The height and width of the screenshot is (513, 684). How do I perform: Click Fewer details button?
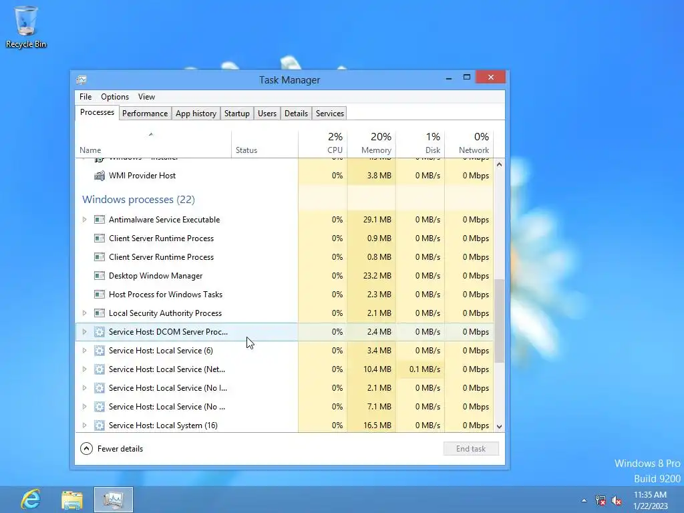(x=112, y=449)
